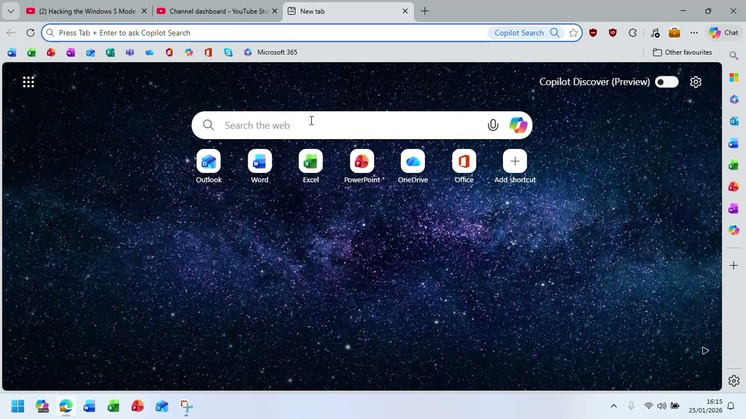The width and height of the screenshot is (746, 419).
Task: Open the sidebar Outlook icon
Action: click(x=734, y=121)
